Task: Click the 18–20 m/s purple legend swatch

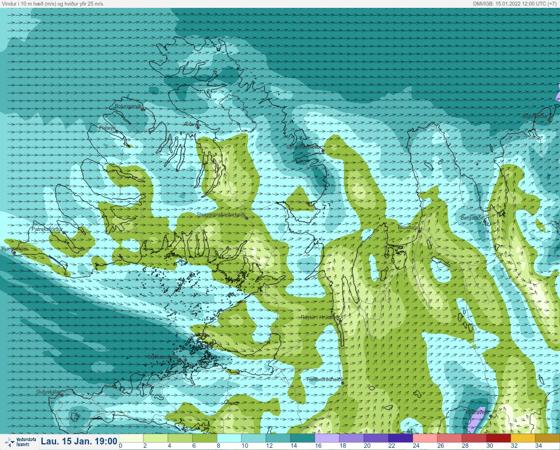Action: (x=352, y=438)
